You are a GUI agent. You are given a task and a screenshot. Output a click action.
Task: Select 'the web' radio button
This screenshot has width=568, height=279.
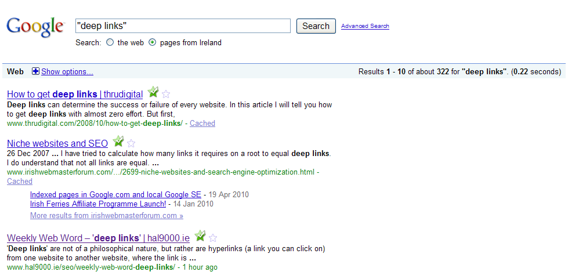tap(110, 42)
